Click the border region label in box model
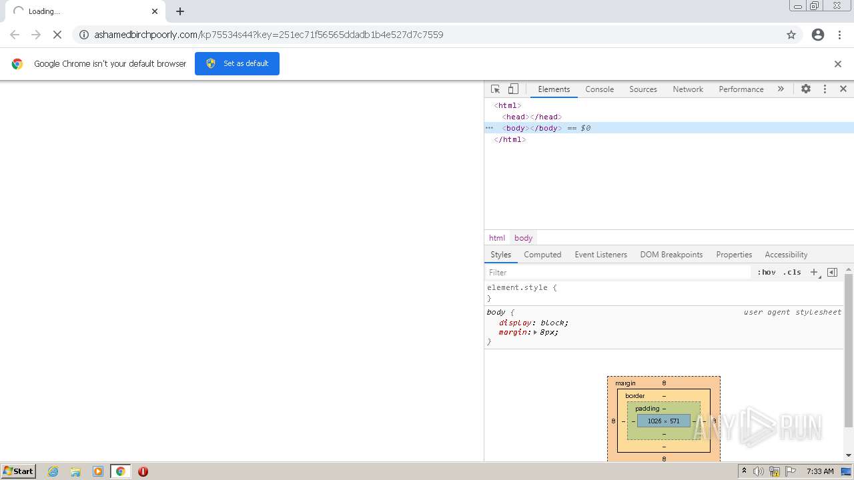Screen dimensions: 854x480 635,395
